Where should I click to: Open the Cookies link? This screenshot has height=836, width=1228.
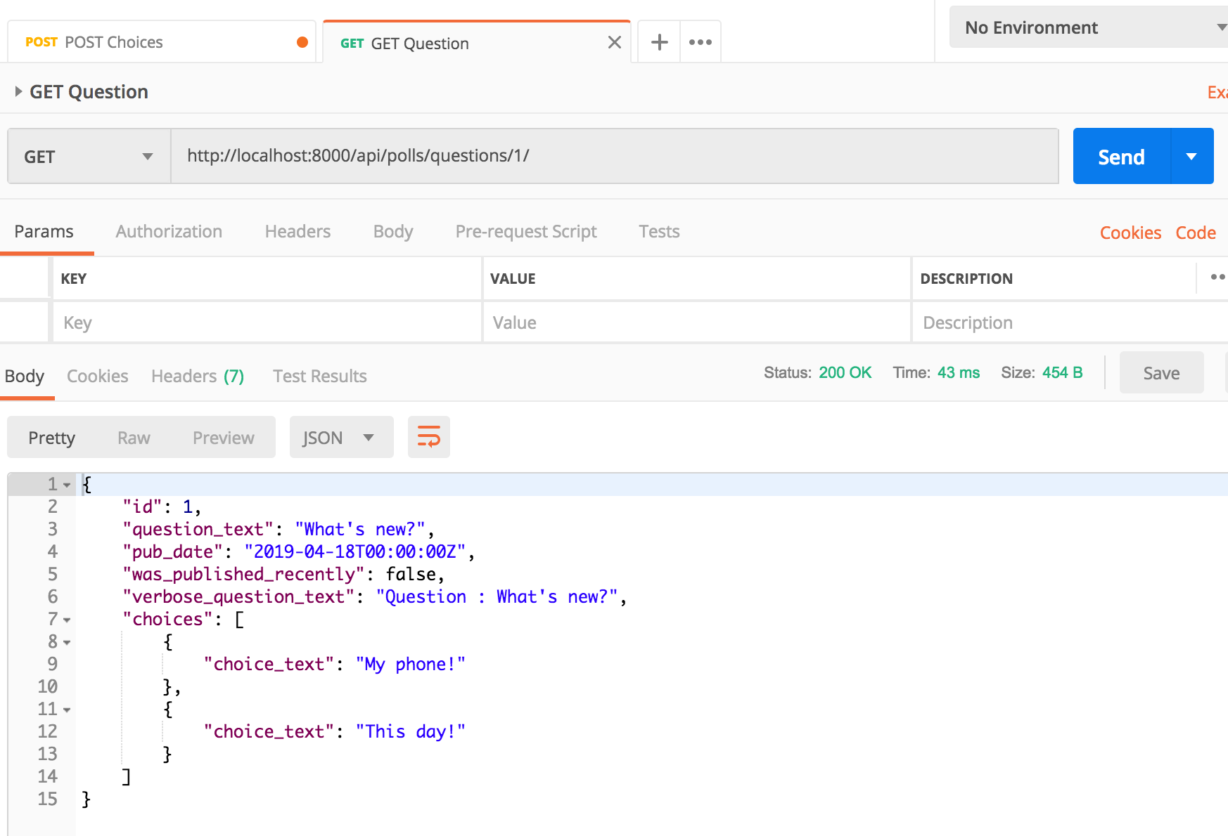coord(1130,233)
